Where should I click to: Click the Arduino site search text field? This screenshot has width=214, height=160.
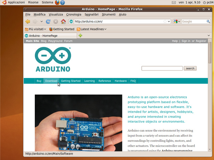click(x=162, y=68)
